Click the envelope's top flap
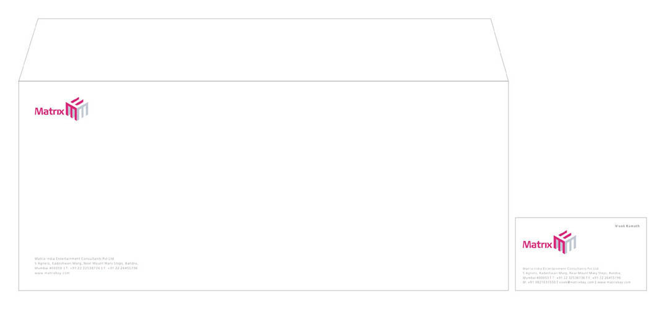This screenshot has width=665, height=309. point(264,49)
